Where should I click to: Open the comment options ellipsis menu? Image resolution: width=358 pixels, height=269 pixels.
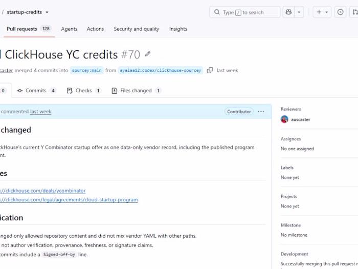click(x=261, y=112)
